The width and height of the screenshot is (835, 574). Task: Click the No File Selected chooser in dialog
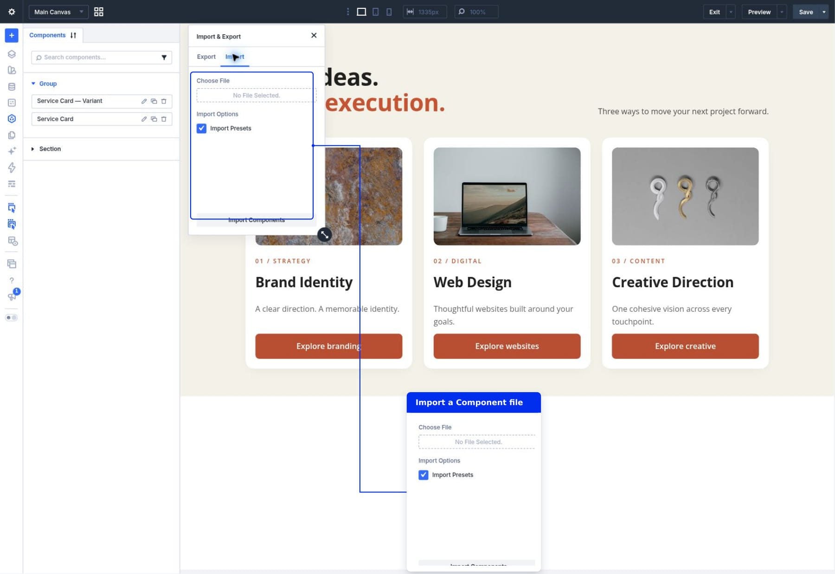(256, 95)
